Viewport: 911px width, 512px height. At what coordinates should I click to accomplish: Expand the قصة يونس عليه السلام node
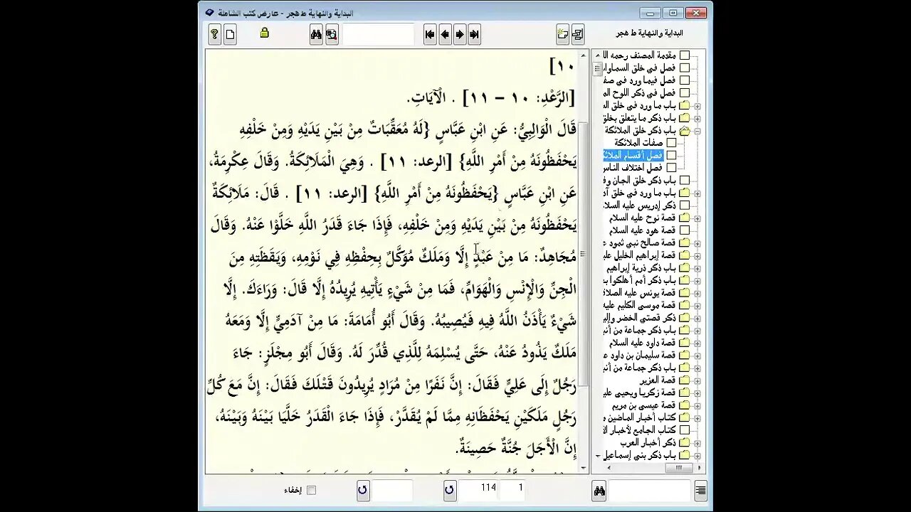point(697,292)
